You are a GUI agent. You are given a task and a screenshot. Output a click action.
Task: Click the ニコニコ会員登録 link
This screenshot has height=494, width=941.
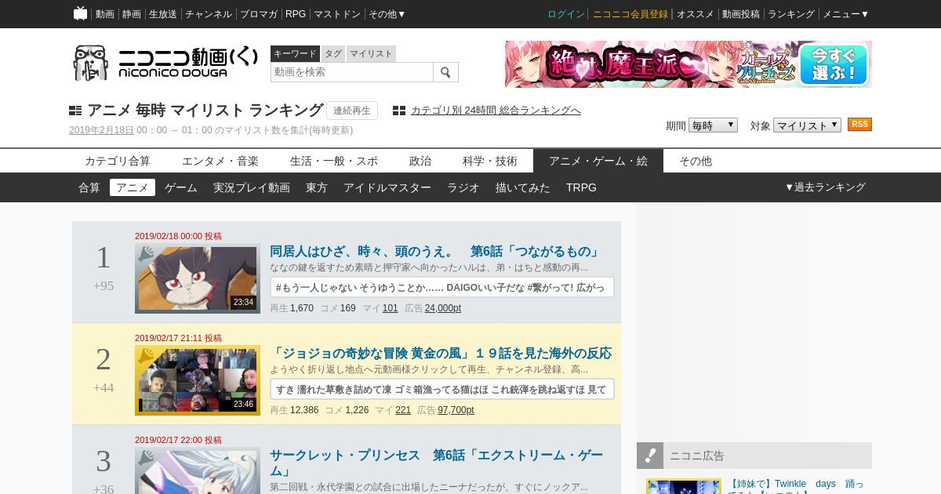click(630, 14)
